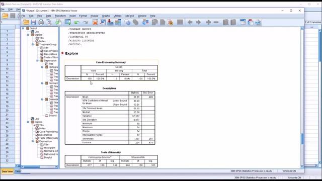322x181 pixels.
Task: Click the outline pane horizontal scrollbar
Action: tap(39, 167)
